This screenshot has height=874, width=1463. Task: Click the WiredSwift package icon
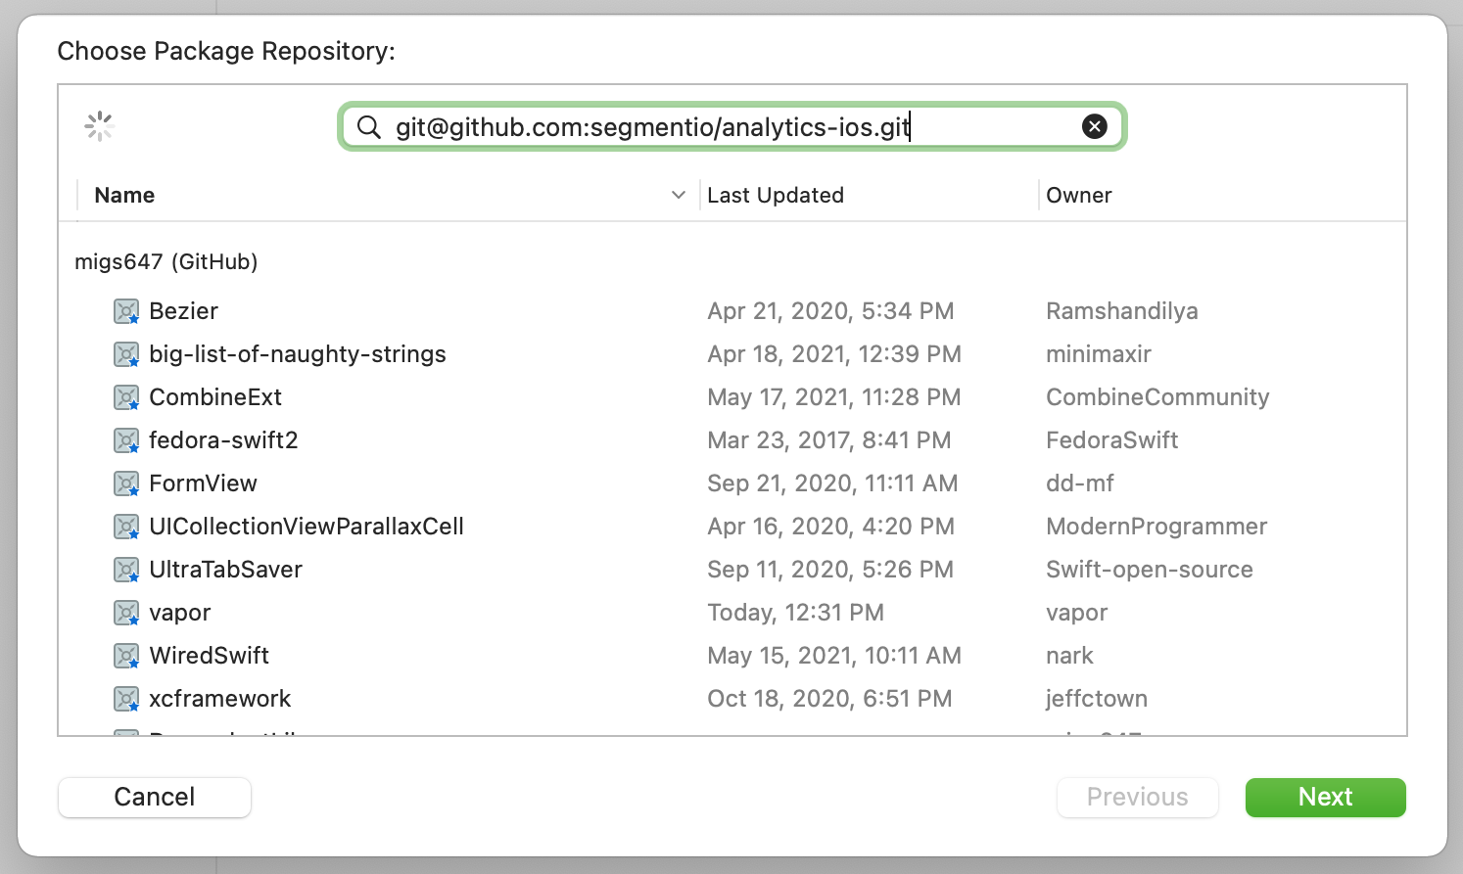[x=126, y=656]
